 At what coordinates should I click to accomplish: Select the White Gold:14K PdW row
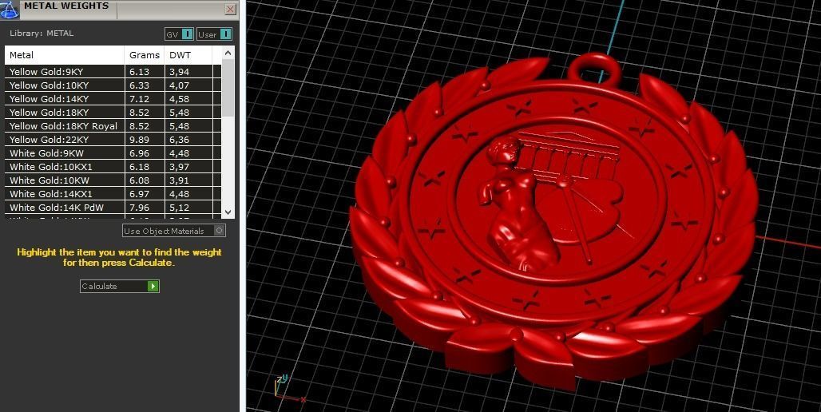(113, 208)
